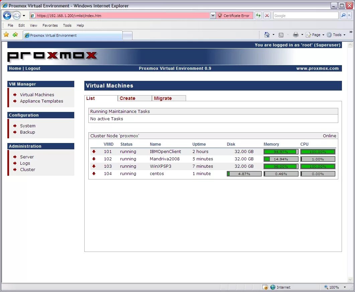Select the Mandriva2008 VM name

coord(165,159)
